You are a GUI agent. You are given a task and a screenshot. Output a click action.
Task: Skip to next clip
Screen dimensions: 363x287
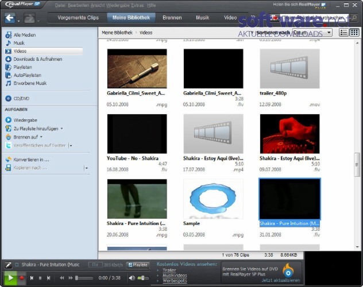pos(48,278)
